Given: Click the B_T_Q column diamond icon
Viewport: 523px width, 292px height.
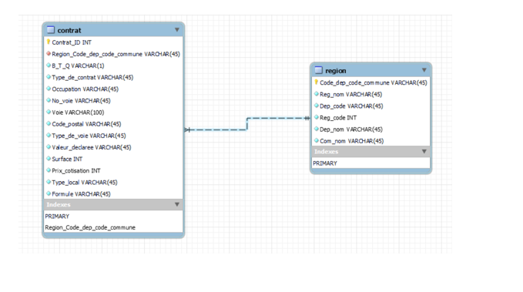Looking at the screenshot, I should click(x=49, y=65).
